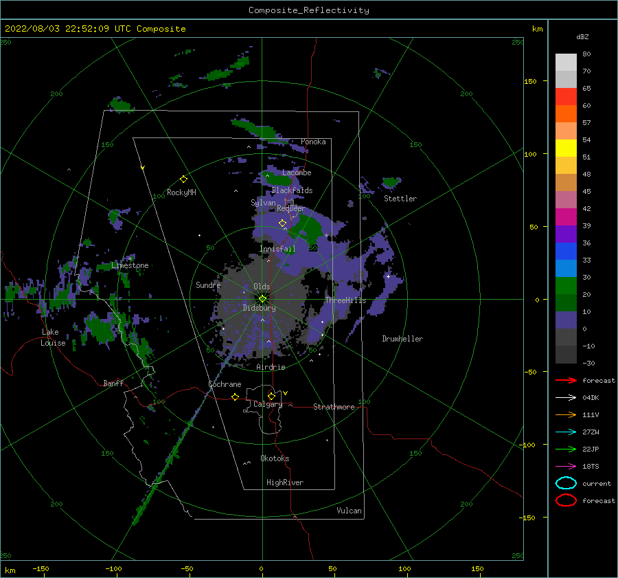Click the Cochrane label
The height and width of the screenshot is (578, 618).
[225, 384]
